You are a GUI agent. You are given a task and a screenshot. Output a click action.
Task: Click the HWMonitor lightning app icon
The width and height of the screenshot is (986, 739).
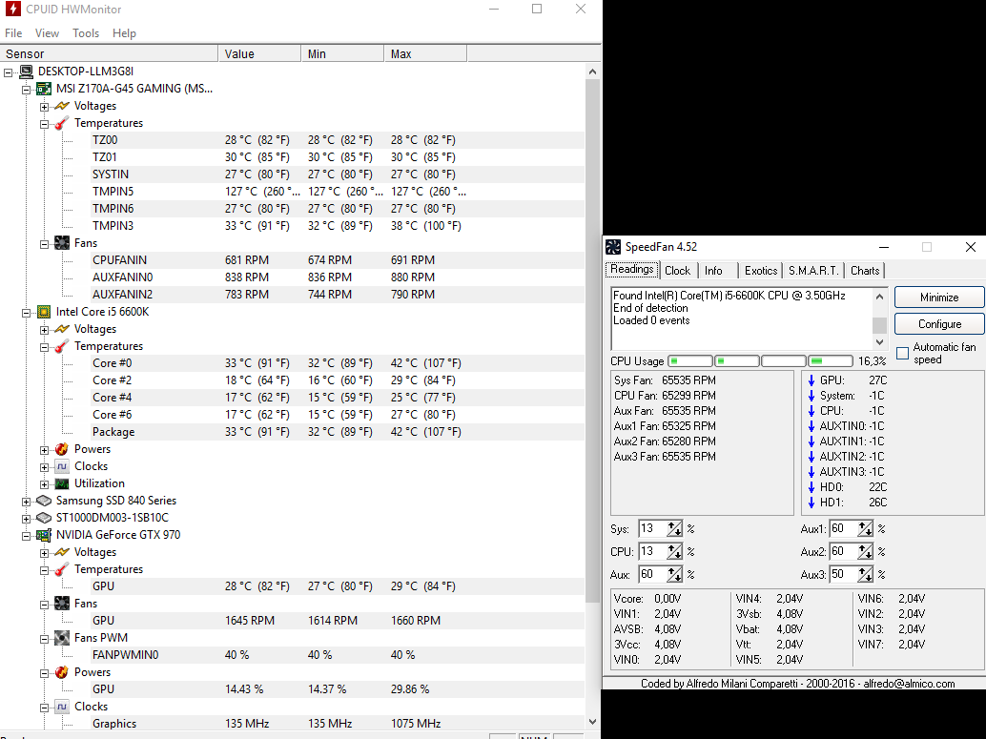pos(12,9)
